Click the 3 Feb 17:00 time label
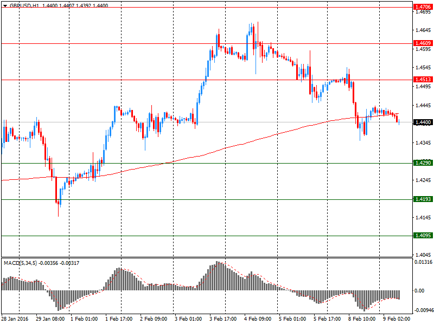The image size is (434, 325). pos(223,319)
